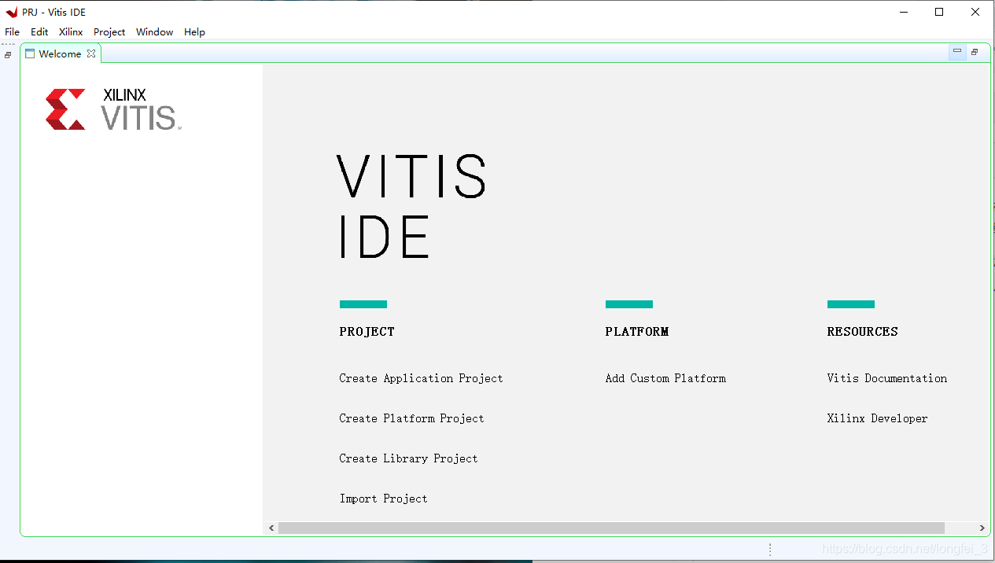Viewport: 995px width, 563px height.
Task: Click the scrollbar right arrow
Action: click(x=982, y=528)
